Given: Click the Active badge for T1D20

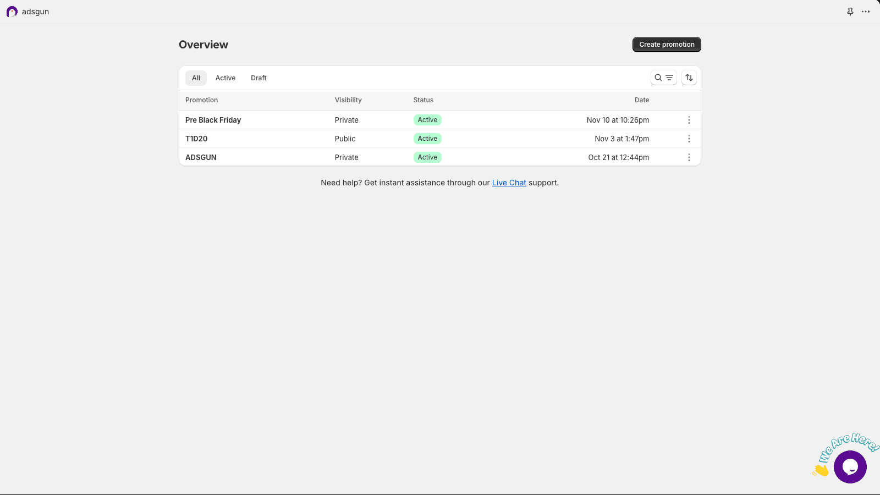Looking at the screenshot, I should tap(427, 139).
